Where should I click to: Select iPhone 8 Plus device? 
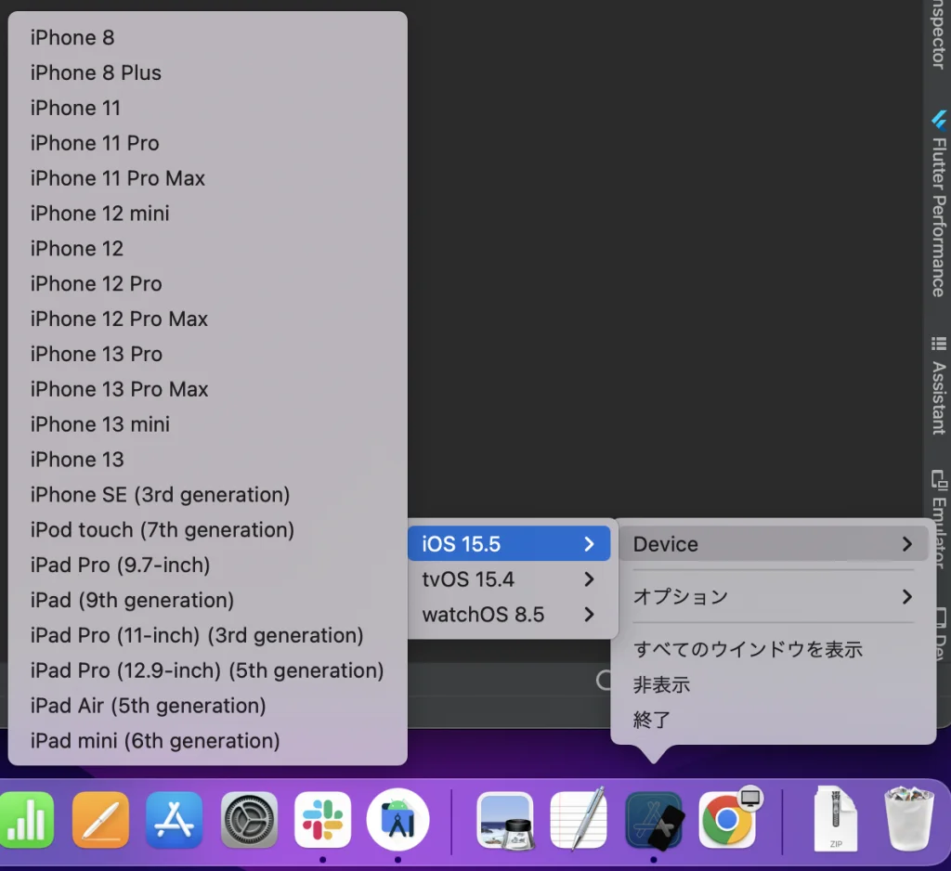[x=207, y=72]
